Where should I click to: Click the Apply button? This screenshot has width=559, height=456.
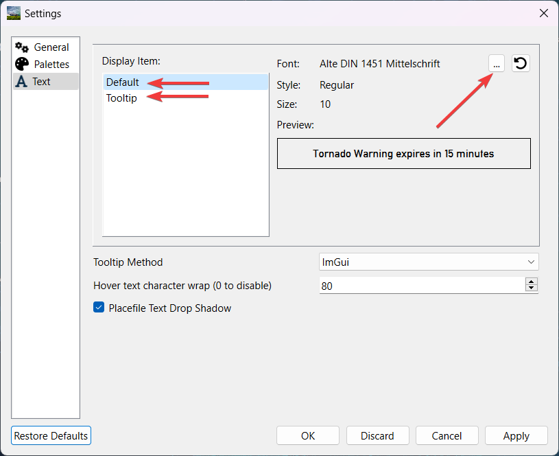coord(516,435)
